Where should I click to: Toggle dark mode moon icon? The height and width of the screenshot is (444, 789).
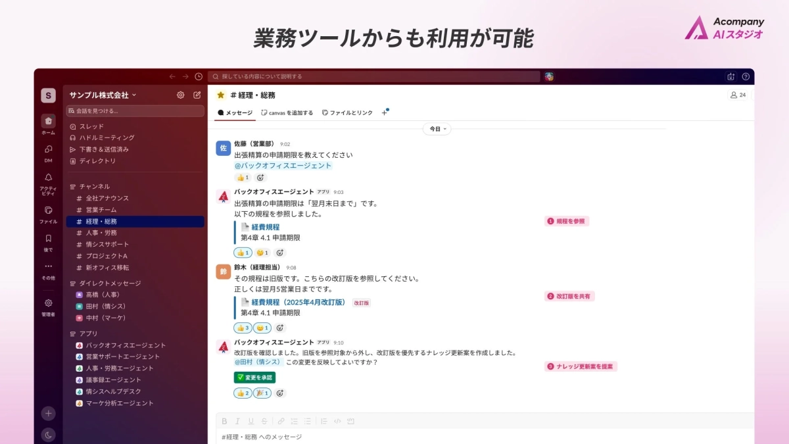tap(48, 435)
